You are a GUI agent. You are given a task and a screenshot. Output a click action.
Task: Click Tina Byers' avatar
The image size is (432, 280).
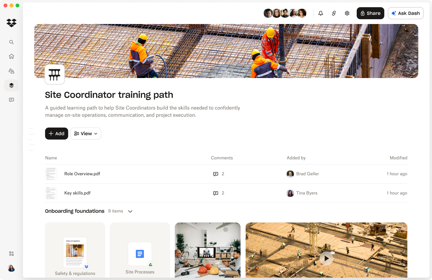coord(290,193)
